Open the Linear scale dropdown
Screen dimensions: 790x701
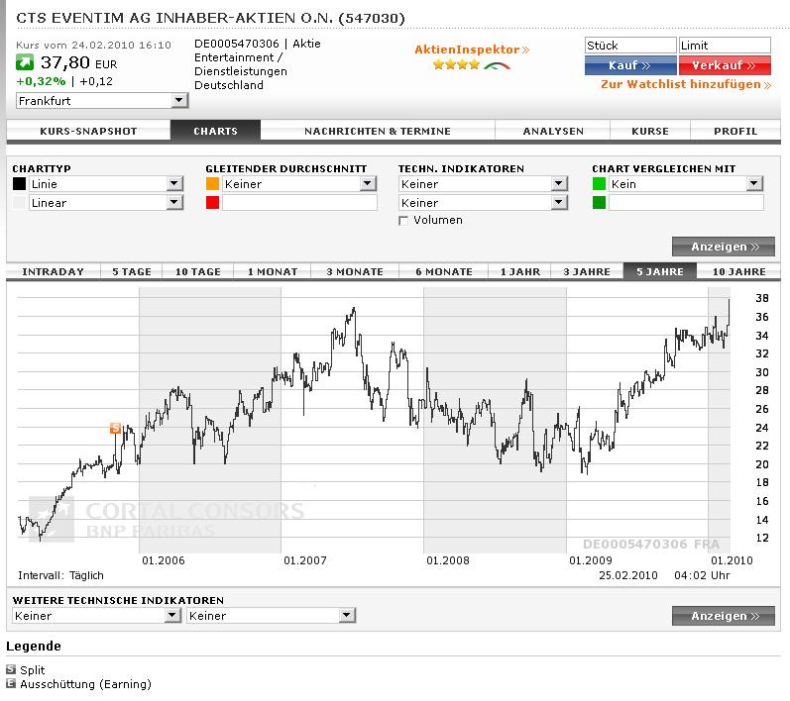pos(106,202)
